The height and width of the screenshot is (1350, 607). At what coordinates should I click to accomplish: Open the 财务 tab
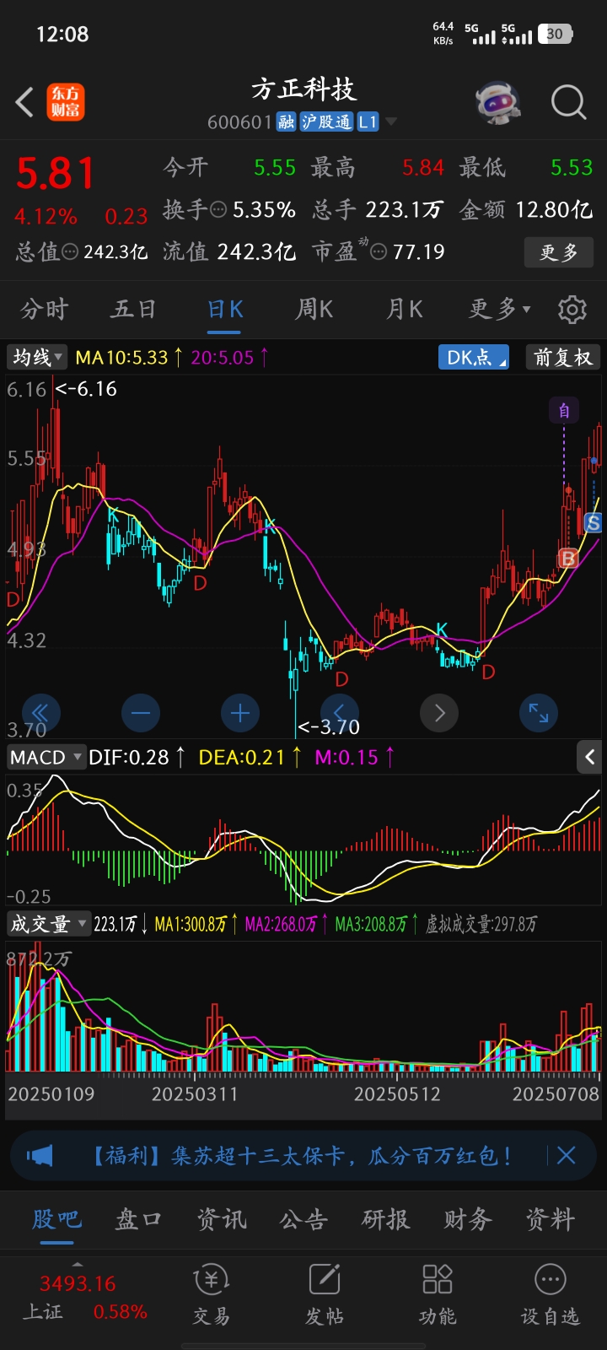pos(468,1219)
